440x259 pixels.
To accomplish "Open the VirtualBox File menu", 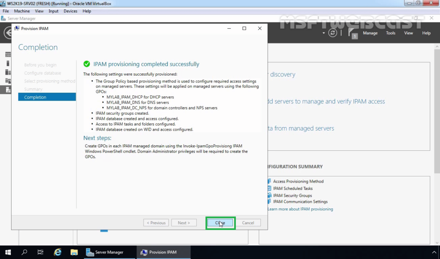I will [x=6, y=11].
